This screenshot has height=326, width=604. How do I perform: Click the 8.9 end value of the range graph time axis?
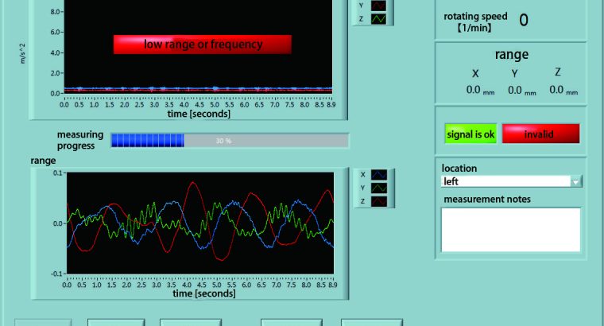333,285
